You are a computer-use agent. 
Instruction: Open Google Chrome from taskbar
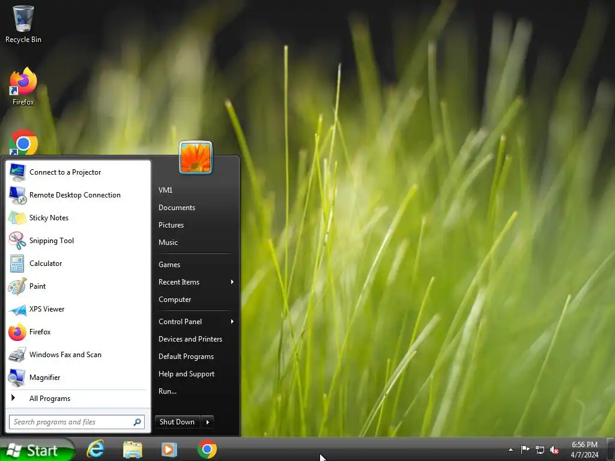coord(207,449)
